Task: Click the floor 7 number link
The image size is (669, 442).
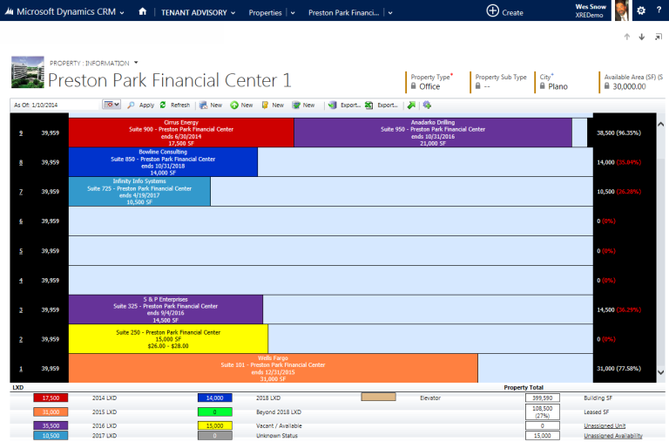Action: click(21, 192)
